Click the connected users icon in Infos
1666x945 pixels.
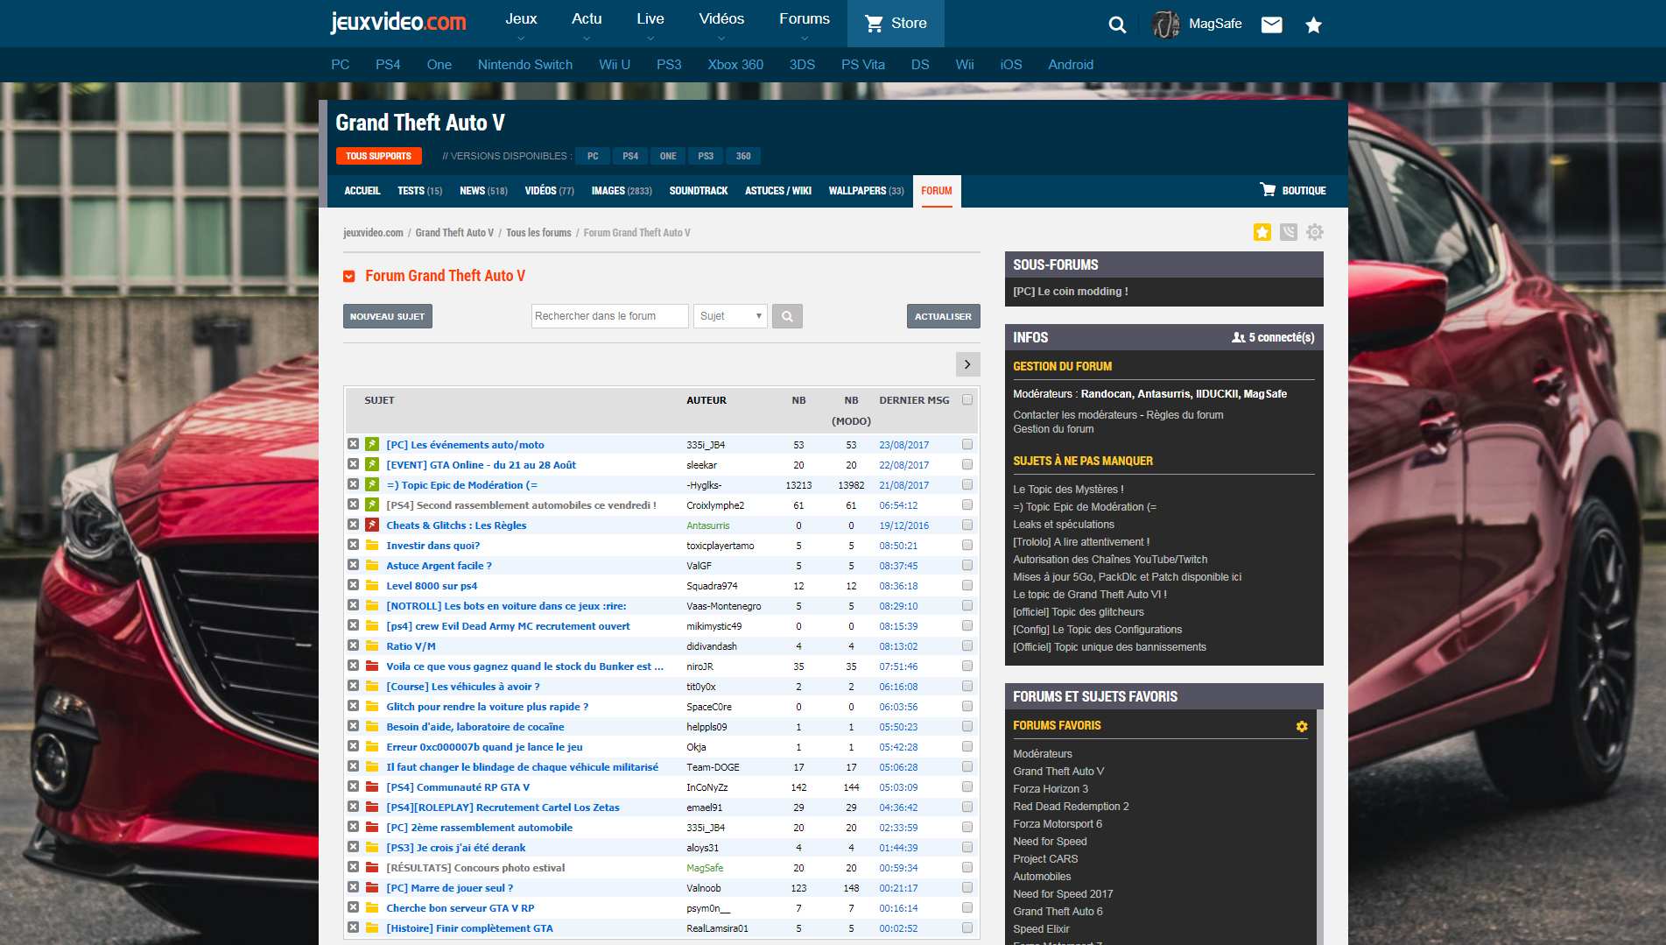pyautogui.click(x=1238, y=337)
